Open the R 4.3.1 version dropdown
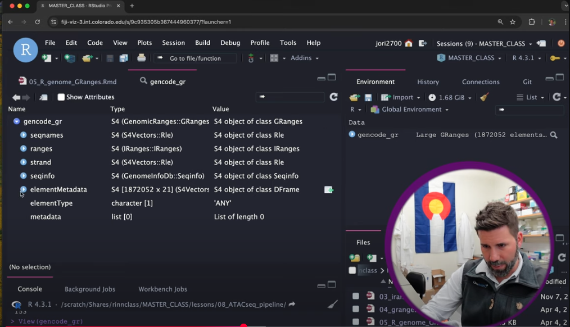 (x=527, y=58)
